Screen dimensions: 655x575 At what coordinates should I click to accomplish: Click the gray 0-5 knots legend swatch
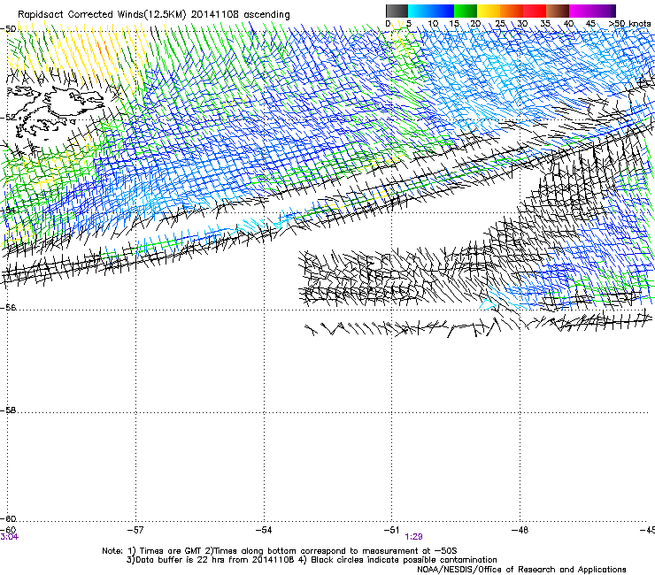point(397,11)
